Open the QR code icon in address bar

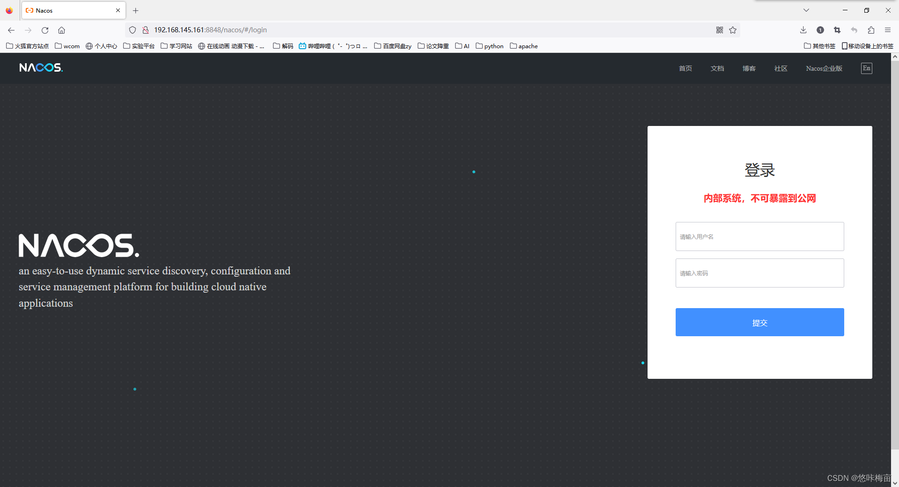720,30
